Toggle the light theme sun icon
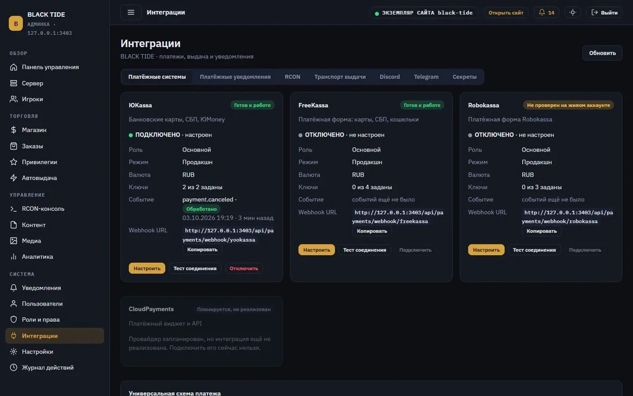This screenshot has width=633, height=396. click(572, 13)
